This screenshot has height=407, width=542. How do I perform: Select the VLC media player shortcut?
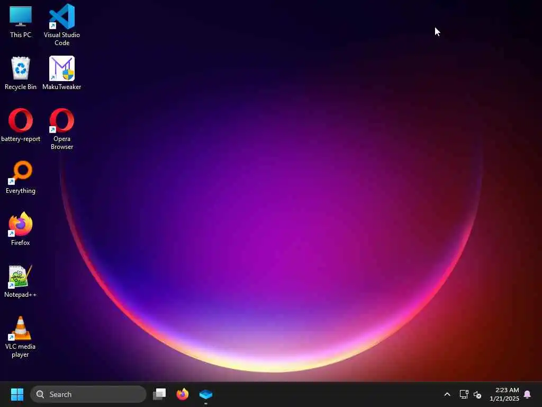tap(21, 337)
